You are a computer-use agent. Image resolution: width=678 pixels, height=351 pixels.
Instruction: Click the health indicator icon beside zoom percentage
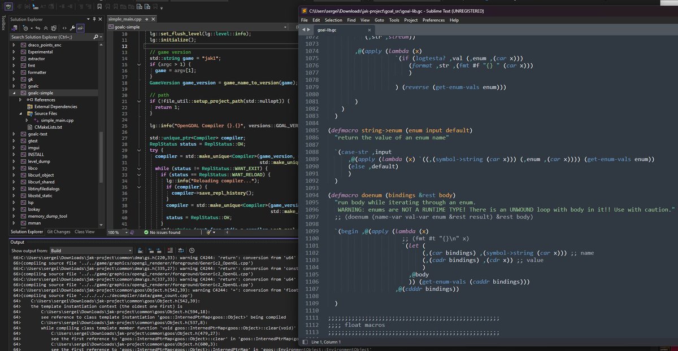point(132,232)
